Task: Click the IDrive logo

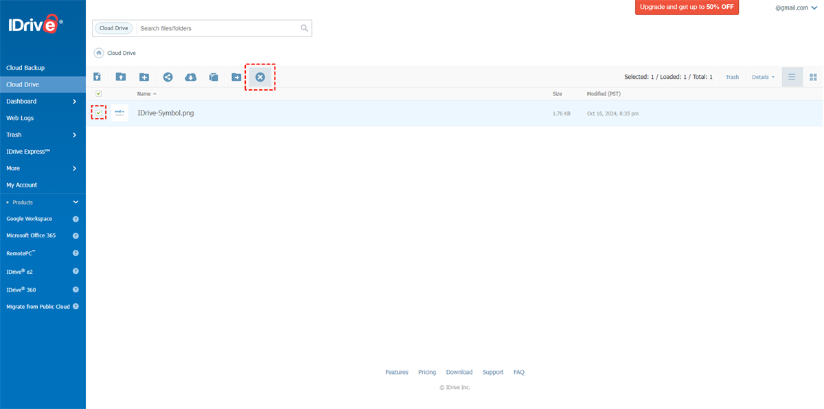Action: 36,25
